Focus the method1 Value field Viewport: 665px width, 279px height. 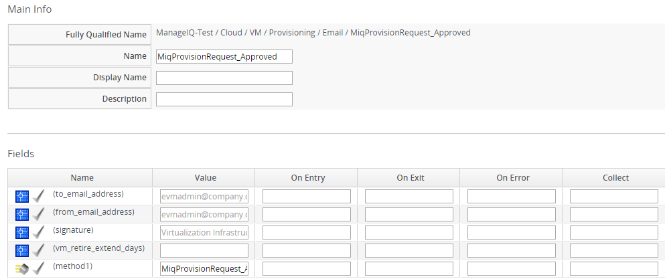click(x=204, y=269)
